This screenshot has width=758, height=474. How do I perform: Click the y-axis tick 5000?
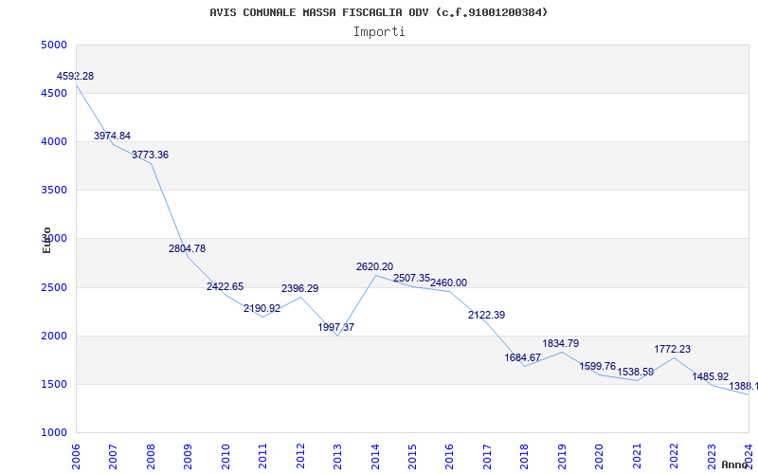click(54, 45)
